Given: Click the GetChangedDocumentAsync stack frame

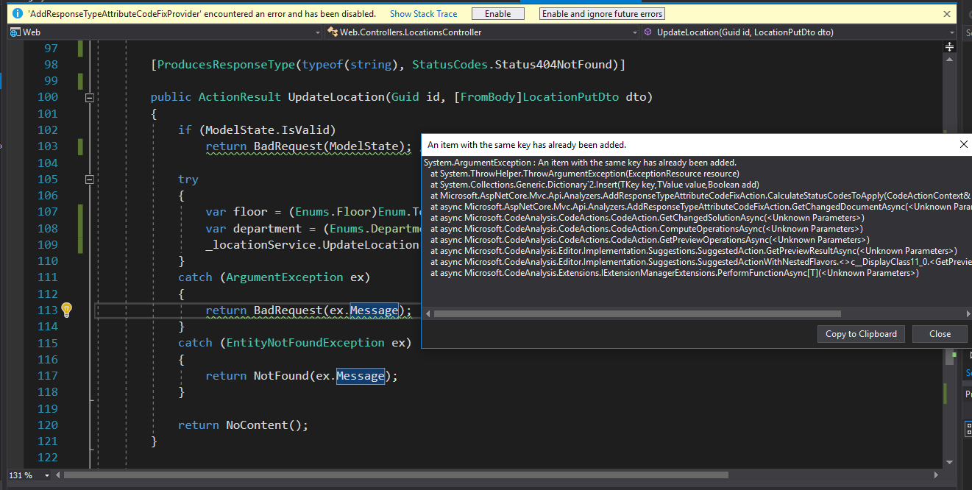Looking at the screenshot, I should (x=700, y=207).
